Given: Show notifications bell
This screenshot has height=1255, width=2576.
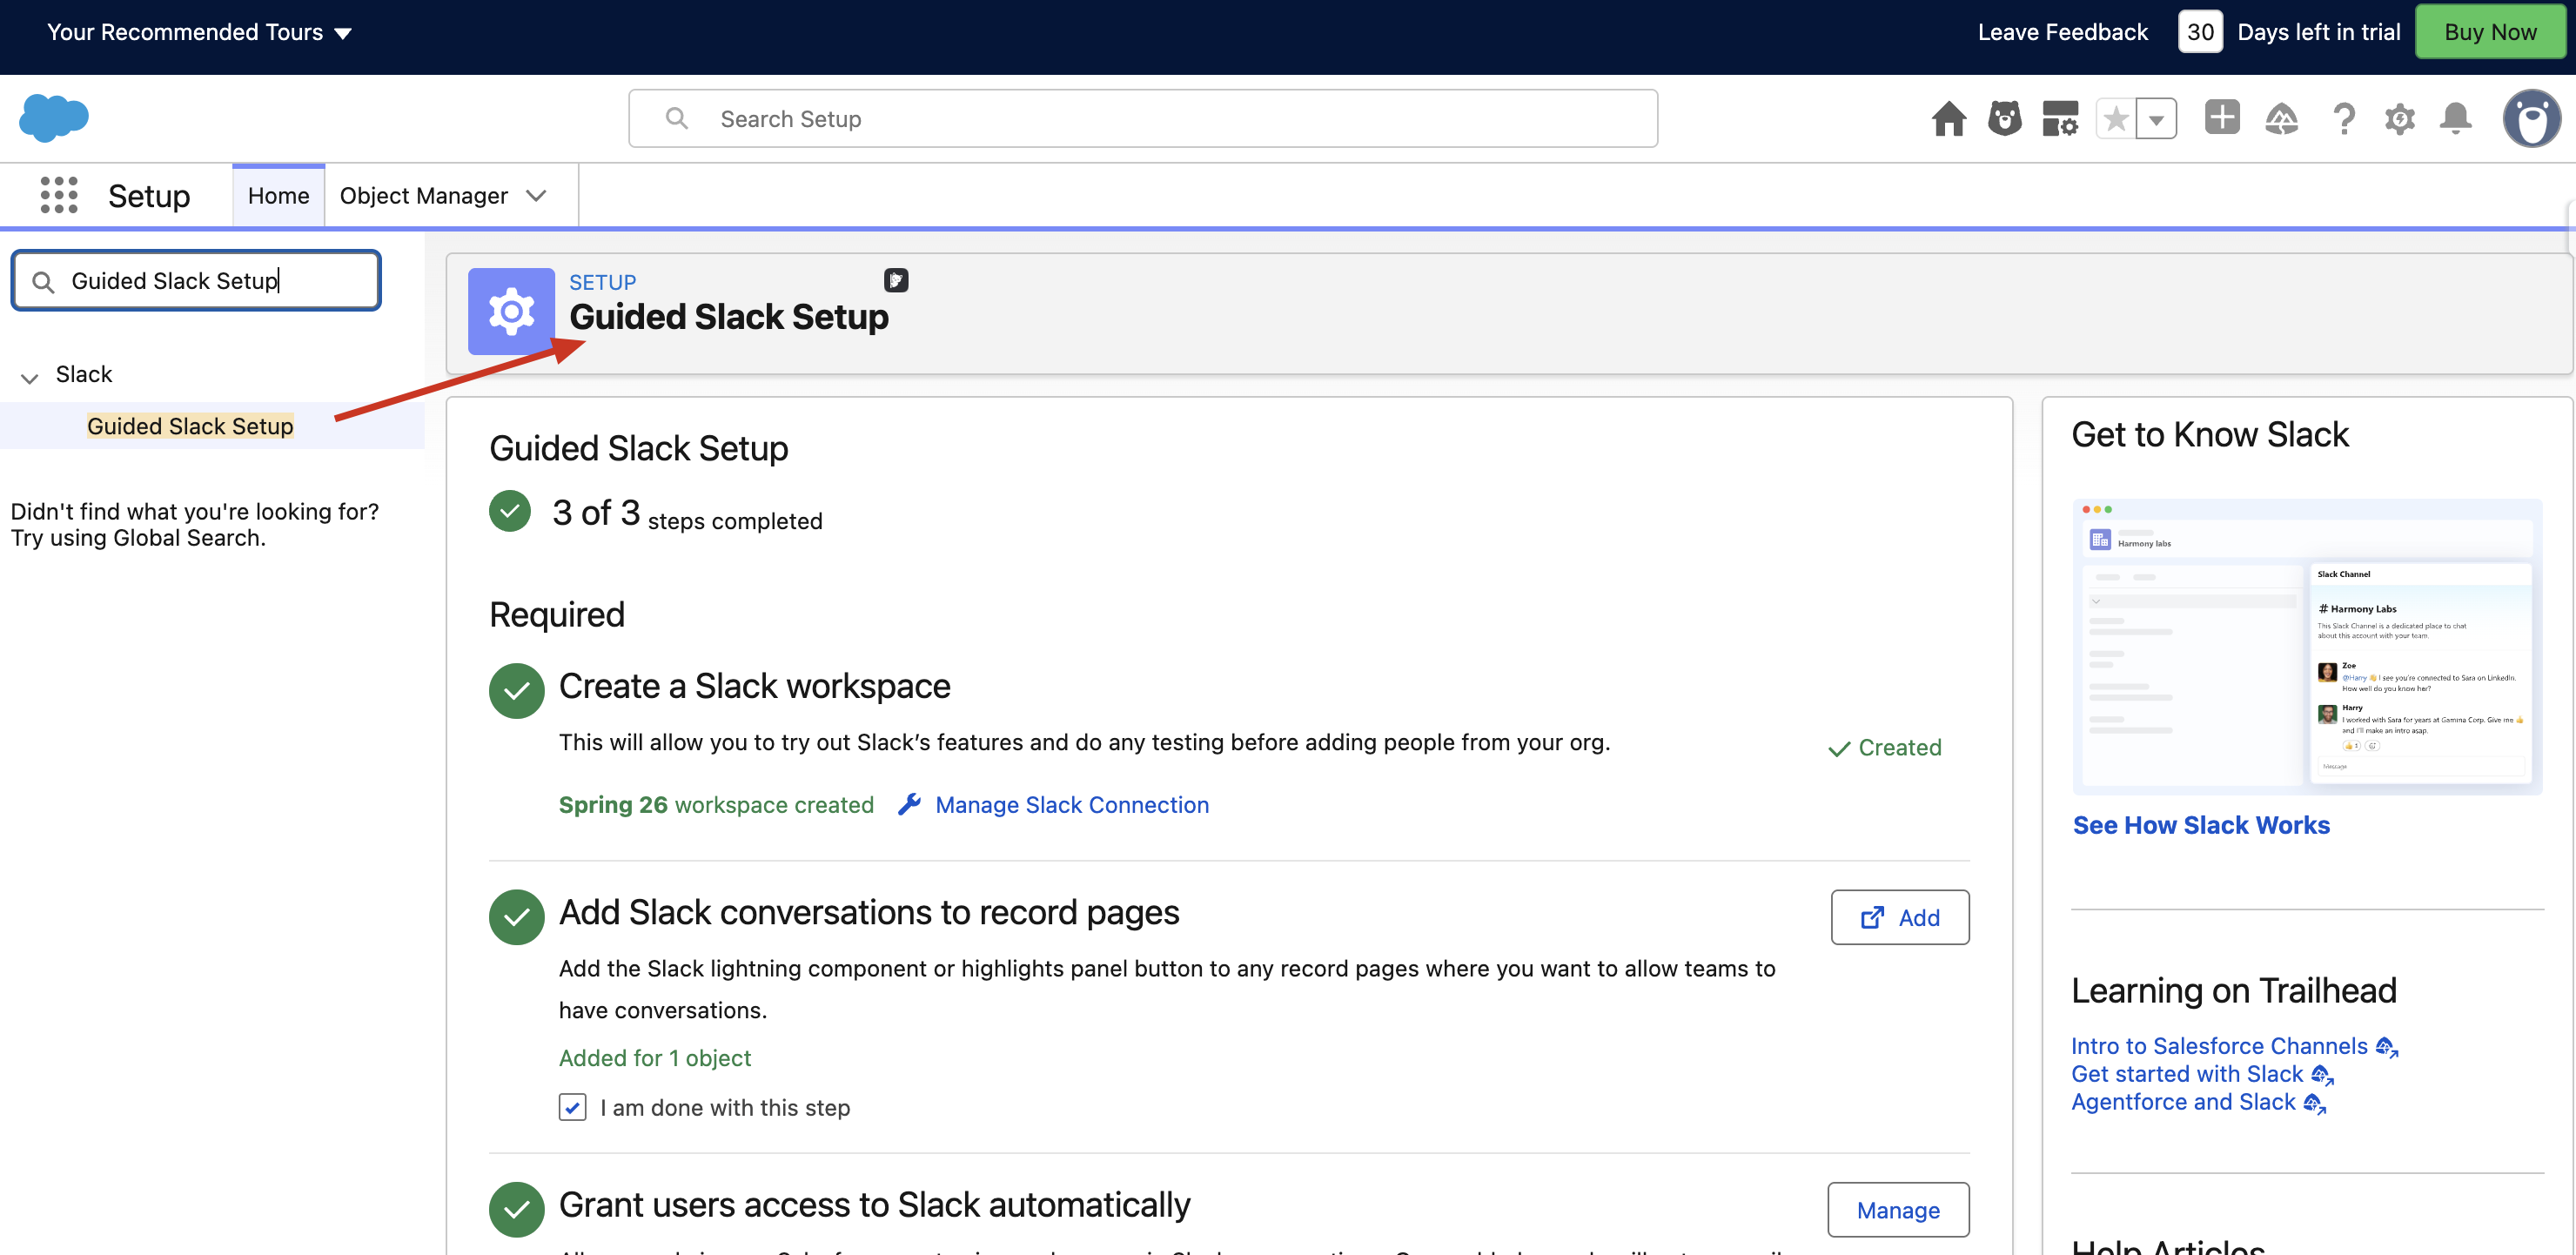Looking at the screenshot, I should (x=2455, y=118).
